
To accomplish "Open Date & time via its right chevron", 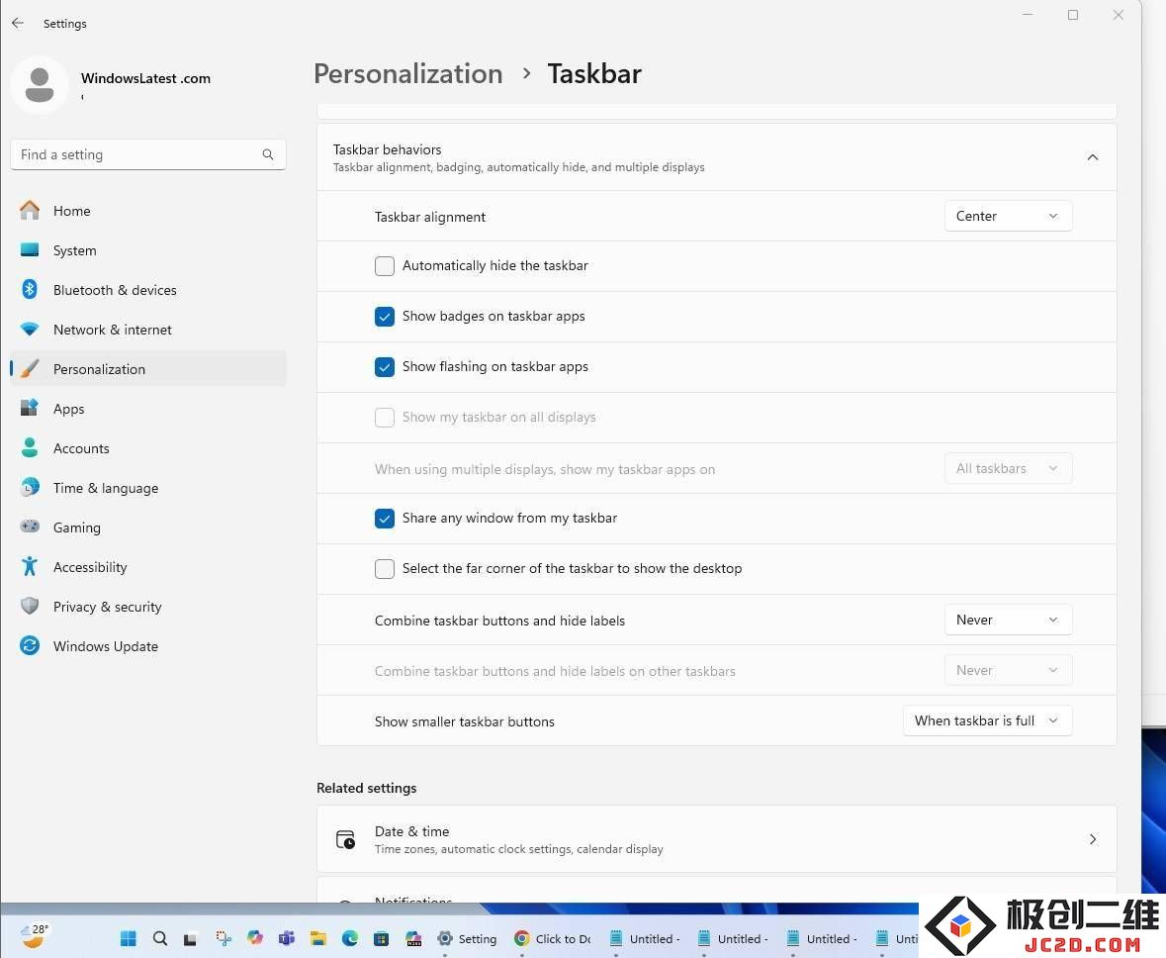I will [1093, 839].
